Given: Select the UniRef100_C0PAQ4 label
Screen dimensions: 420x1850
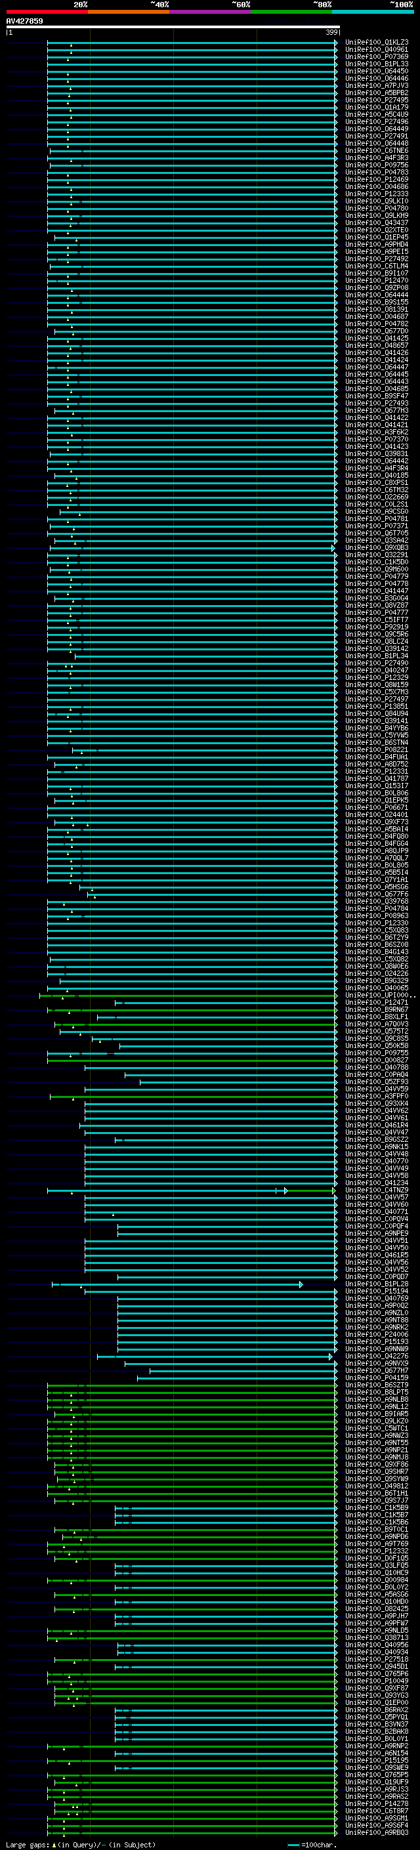Looking at the screenshot, I should pos(377,1074).
